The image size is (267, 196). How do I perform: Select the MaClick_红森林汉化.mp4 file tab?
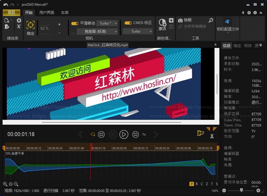coord(108,45)
